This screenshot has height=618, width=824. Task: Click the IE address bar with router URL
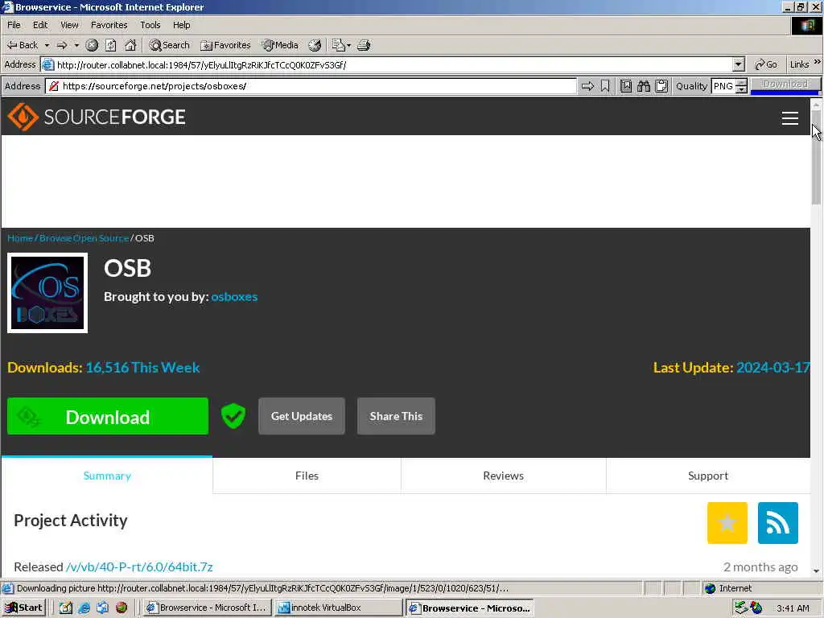tap(386, 64)
